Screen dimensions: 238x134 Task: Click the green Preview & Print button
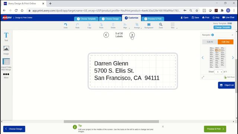tap(215, 129)
